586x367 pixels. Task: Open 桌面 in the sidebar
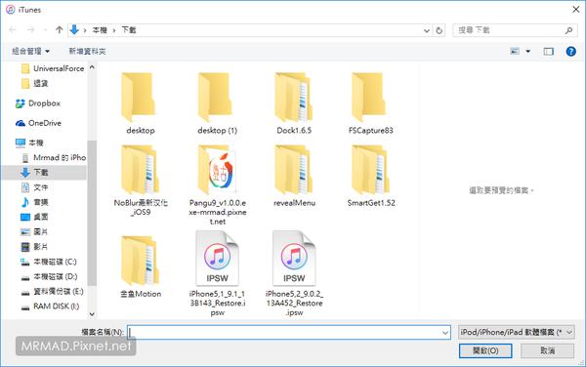tap(35, 217)
